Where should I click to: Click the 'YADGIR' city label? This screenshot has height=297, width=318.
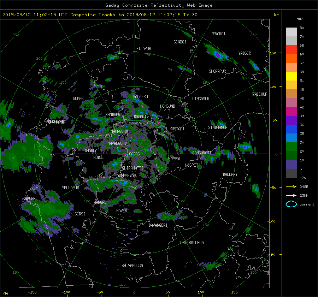pos(245,53)
